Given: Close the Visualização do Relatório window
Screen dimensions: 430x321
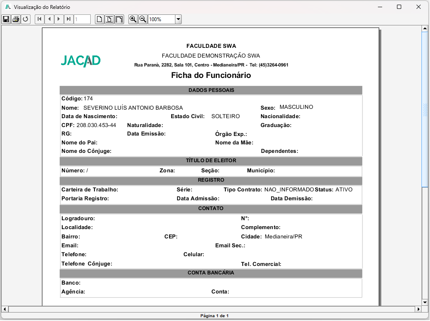Looking at the screenshot, I should point(419,7).
